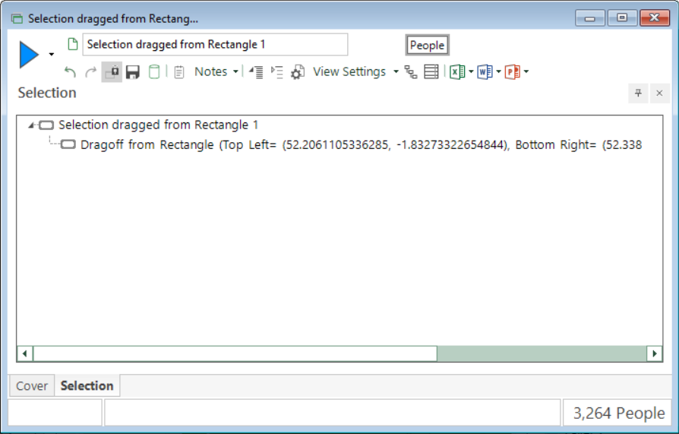Open the View Settings dropdown arrow
Viewport: 679px width, 434px height.
[x=396, y=72]
